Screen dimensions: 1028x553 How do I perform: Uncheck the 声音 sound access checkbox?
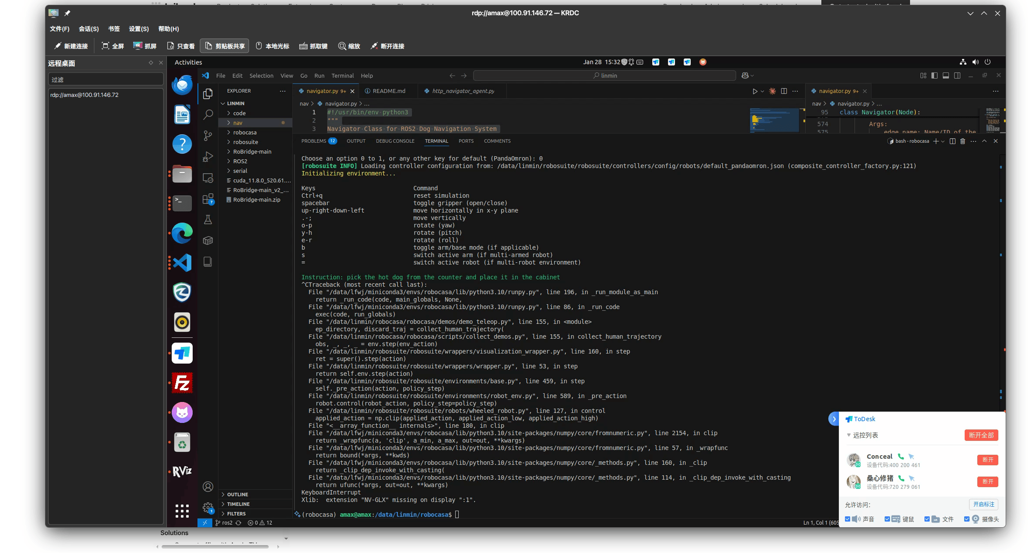[848, 519]
